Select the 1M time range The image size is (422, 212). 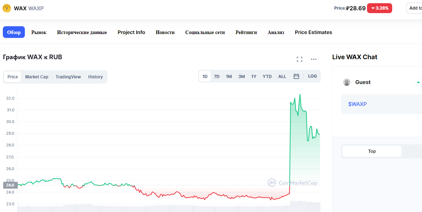pos(229,77)
